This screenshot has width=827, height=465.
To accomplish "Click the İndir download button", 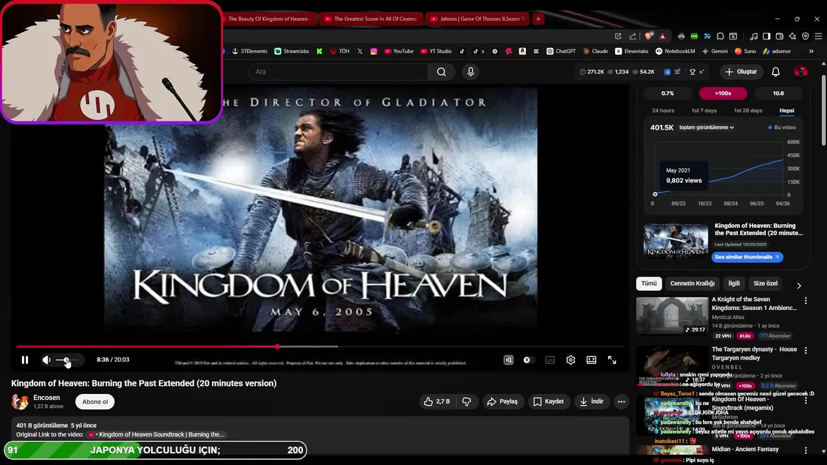I will [591, 402].
